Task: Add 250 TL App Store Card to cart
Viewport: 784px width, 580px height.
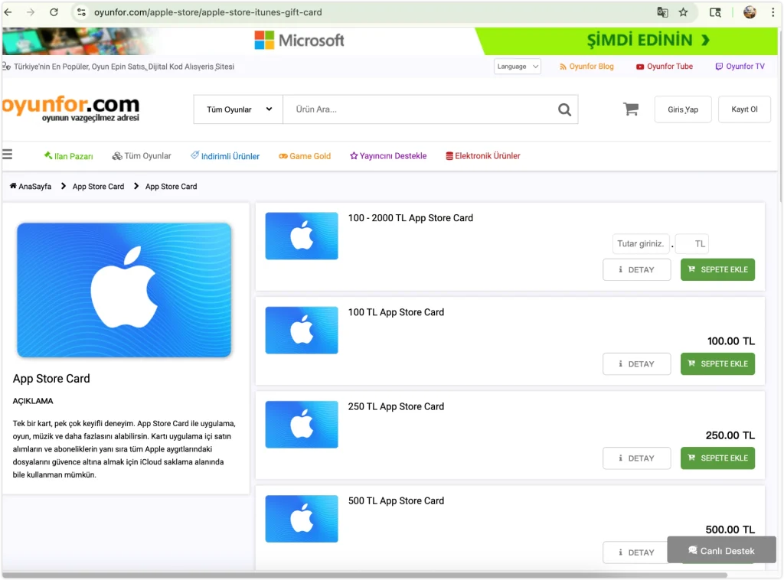Action: 717,458
